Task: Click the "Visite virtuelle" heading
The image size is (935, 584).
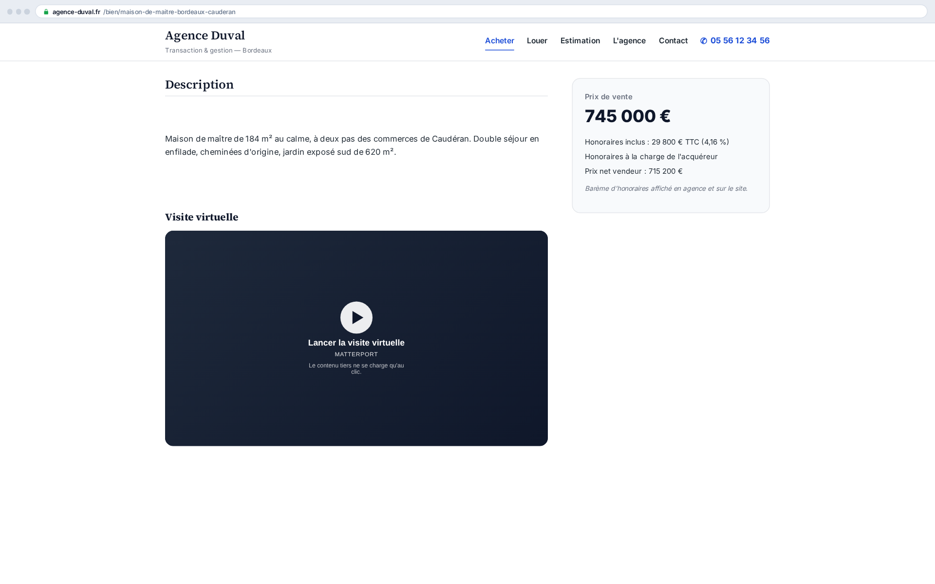Action: click(x=202, y=218)
